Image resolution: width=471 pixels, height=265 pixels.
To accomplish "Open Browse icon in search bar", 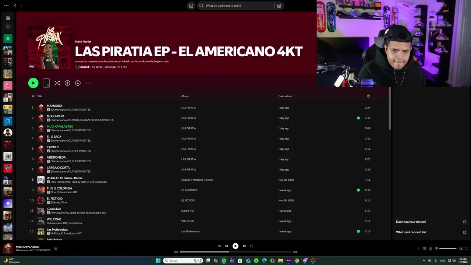I will tap(279, 6).
